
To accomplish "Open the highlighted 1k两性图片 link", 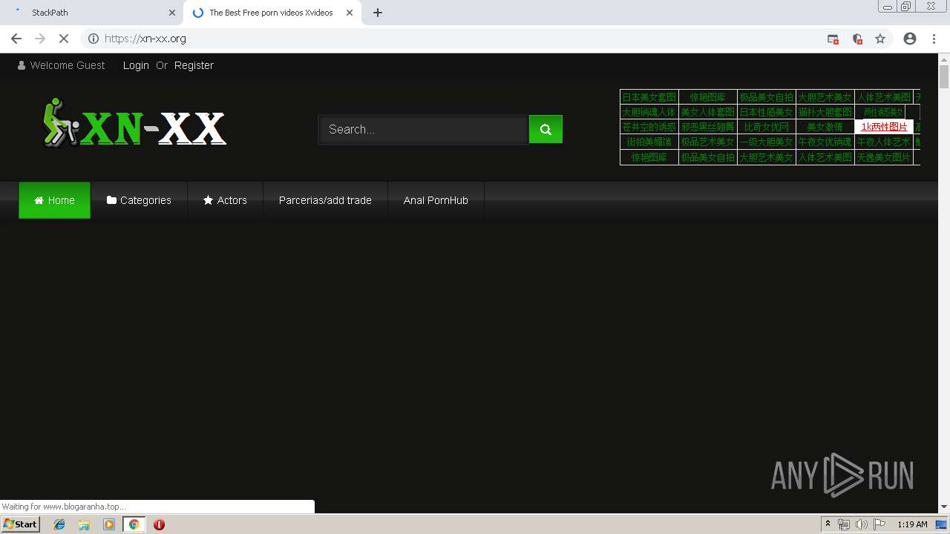I will point(884,127).
